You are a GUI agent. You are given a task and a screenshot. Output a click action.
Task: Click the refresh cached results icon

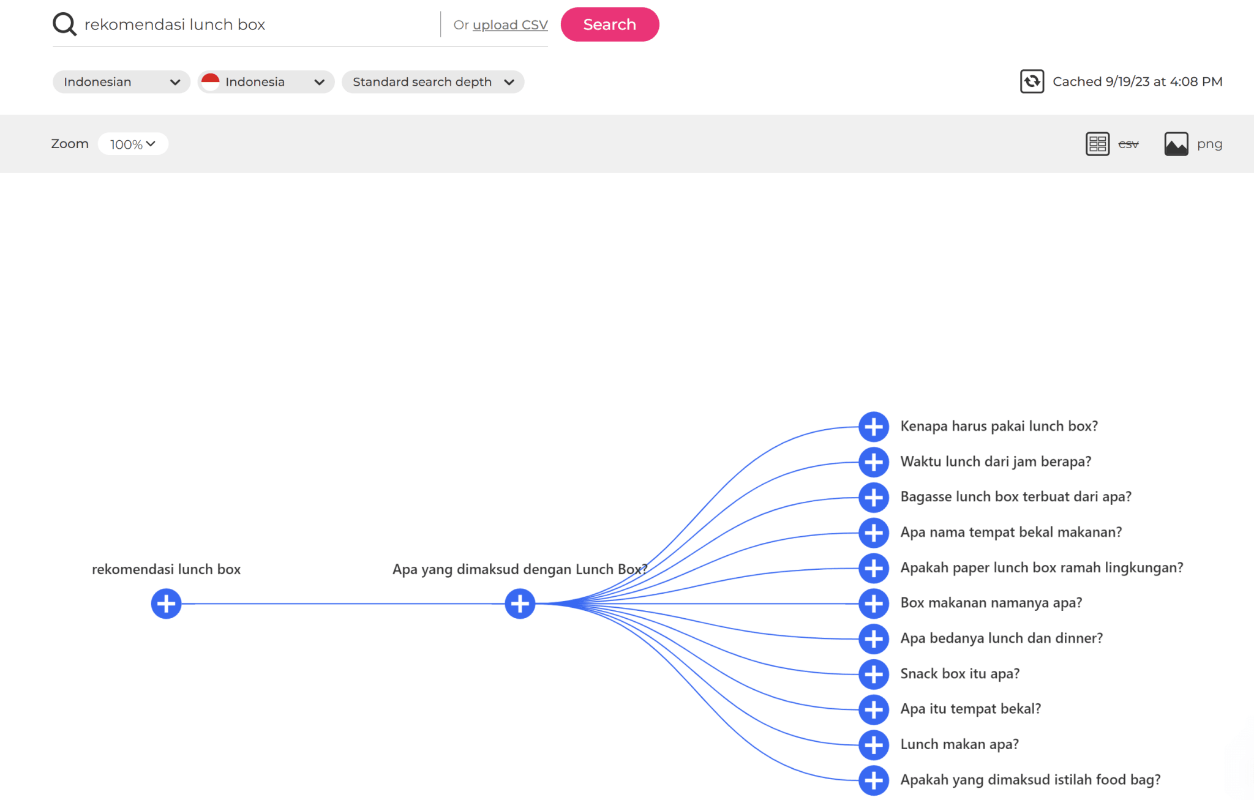click(1032, 81)
